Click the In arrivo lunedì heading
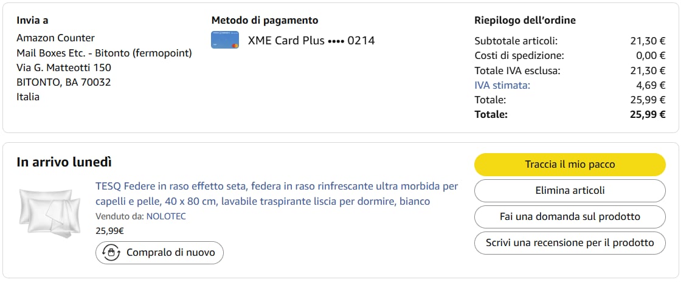 [64, 162]
